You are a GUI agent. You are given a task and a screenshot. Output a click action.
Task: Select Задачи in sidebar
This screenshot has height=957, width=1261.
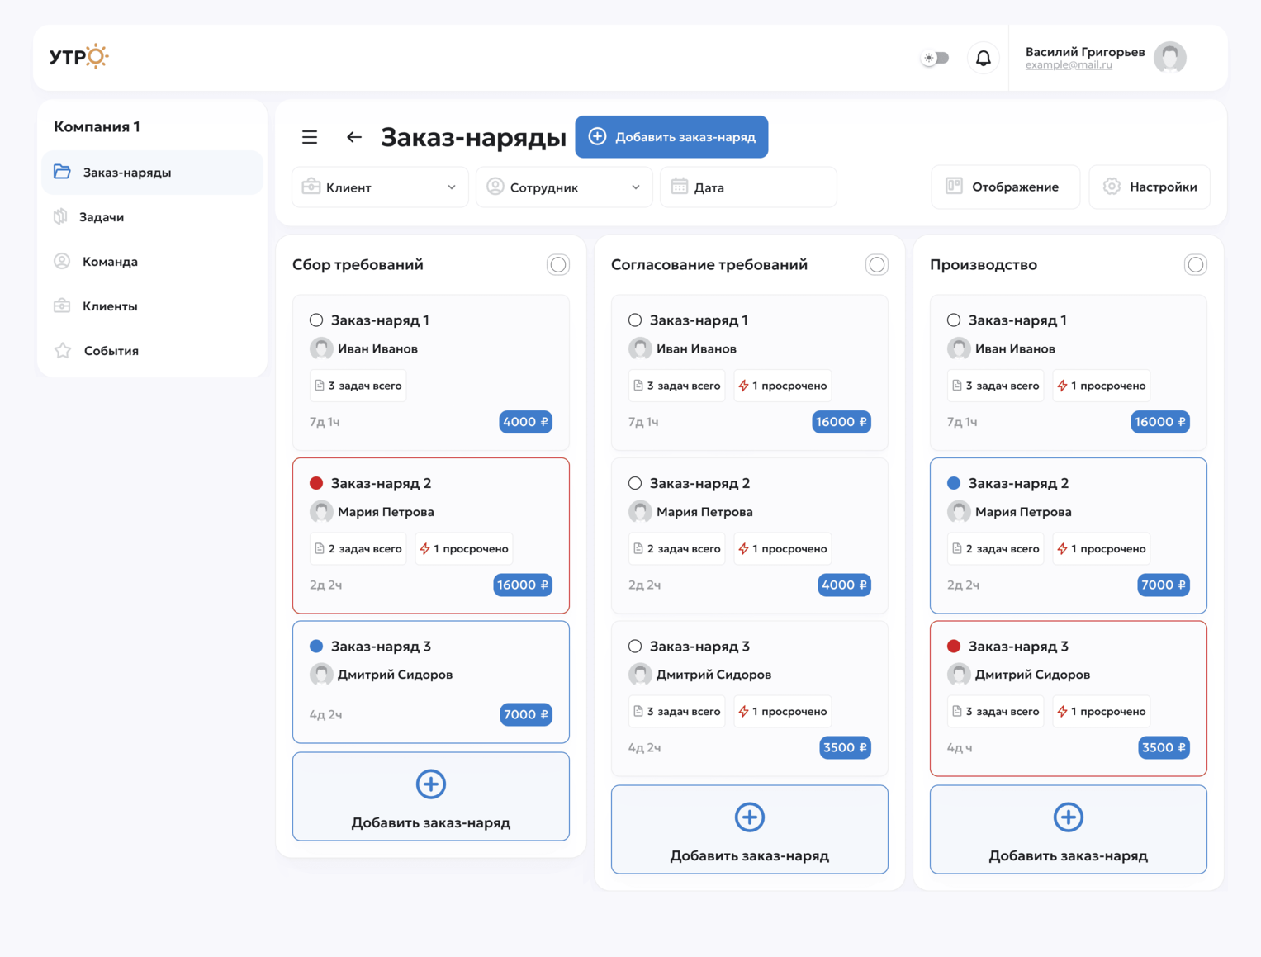[x=152, y=217]
